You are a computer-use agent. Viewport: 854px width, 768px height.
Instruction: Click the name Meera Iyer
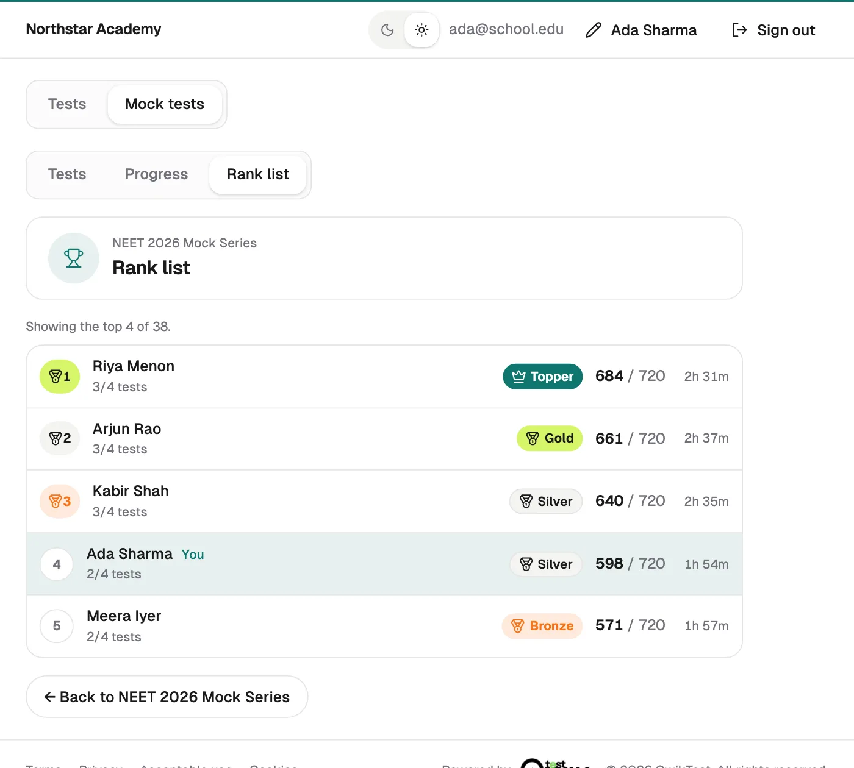124,616
